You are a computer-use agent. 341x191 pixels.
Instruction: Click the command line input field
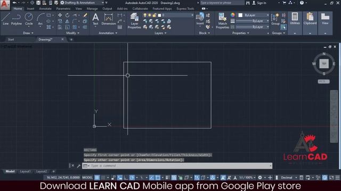177,166
